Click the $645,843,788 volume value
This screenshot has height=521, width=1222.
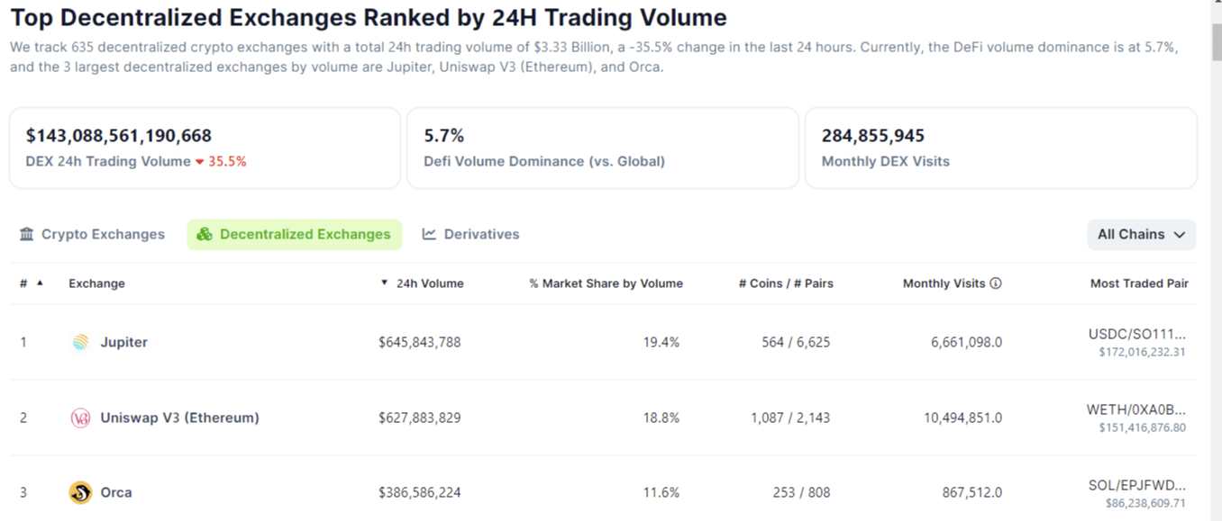(420, 342)
